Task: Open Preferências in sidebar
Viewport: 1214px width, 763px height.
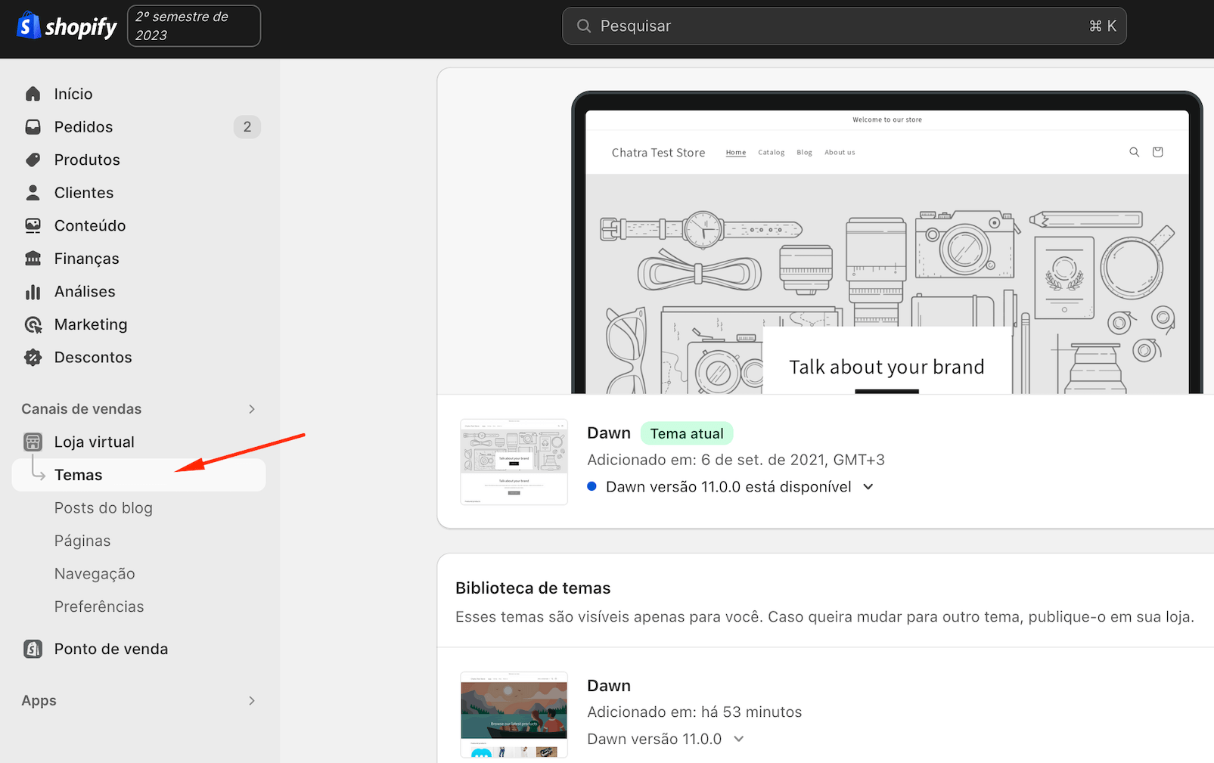Action: pyautogui.click(x=99, y=606)
